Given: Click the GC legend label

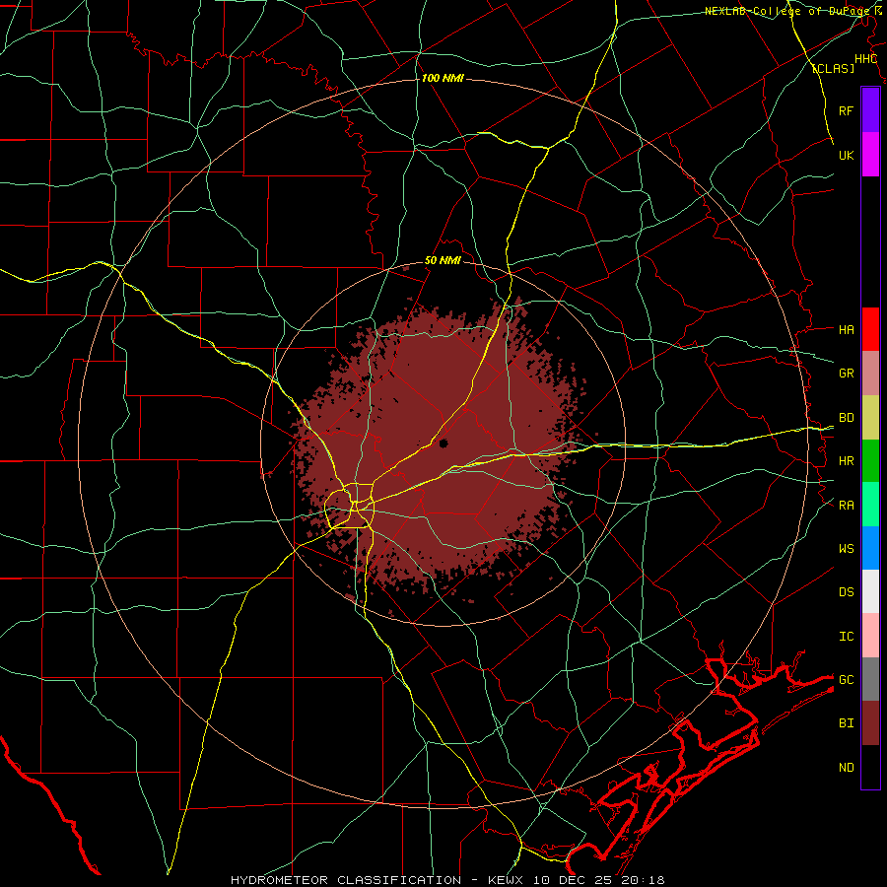Looking at the screenshot, I should coord(847,680).
